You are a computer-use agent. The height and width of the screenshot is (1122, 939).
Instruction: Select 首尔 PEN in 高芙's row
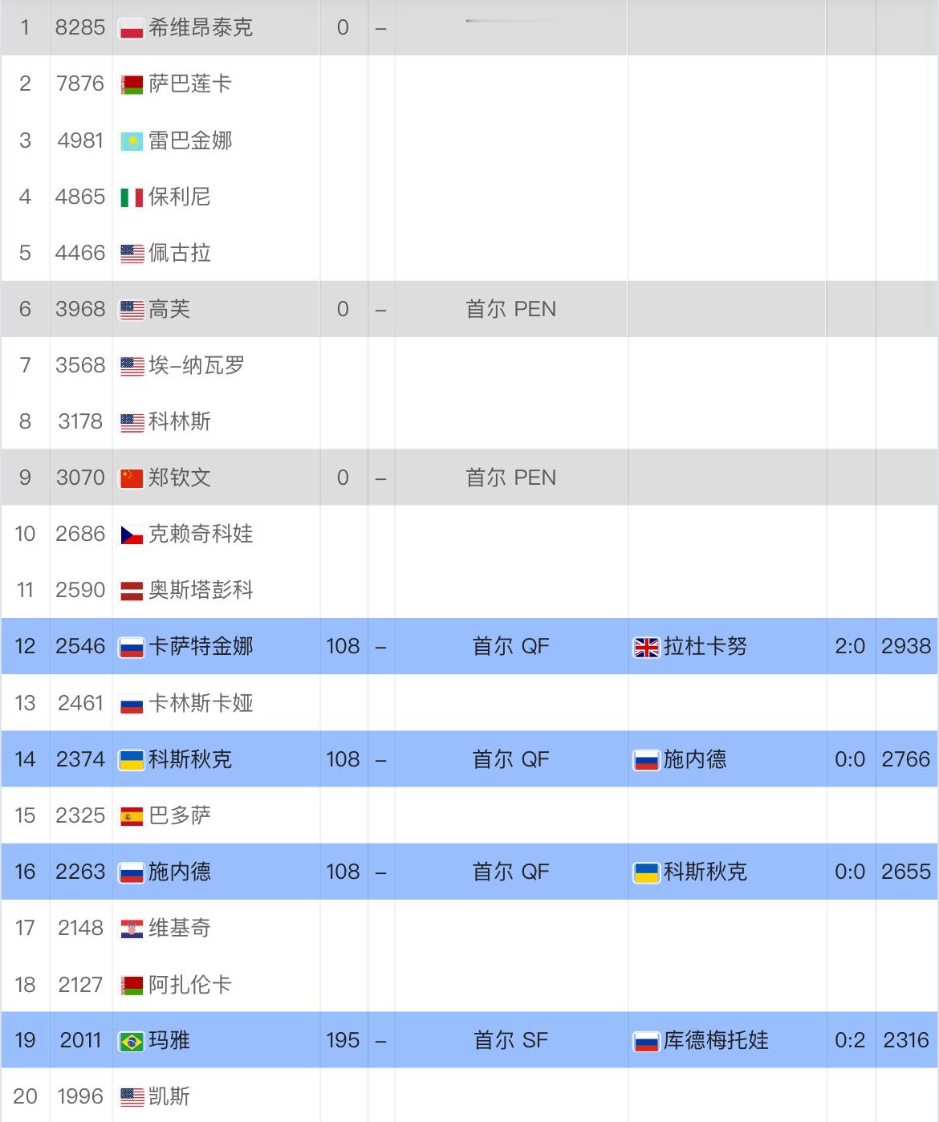point(510,309)
